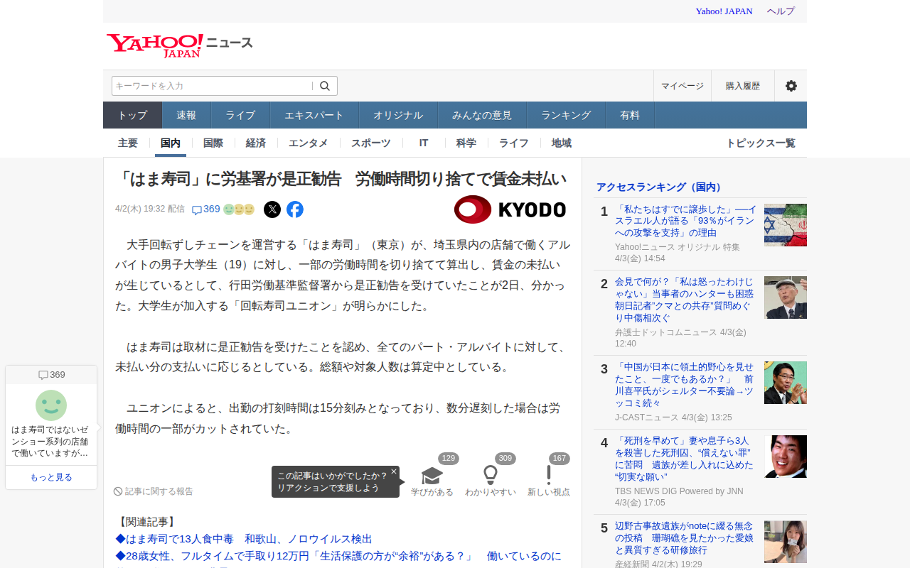910x568 pixels.
Task: Open settings gear icon
Action: point(791,86)
